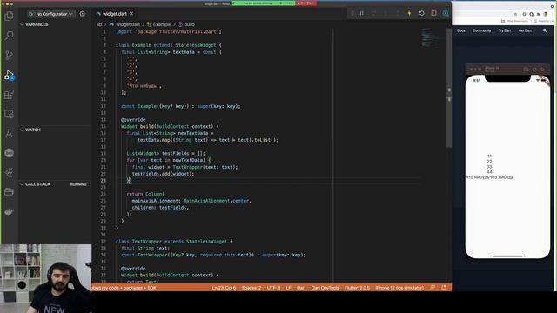Open the Remote Explorer view

(x=10, y=114)
